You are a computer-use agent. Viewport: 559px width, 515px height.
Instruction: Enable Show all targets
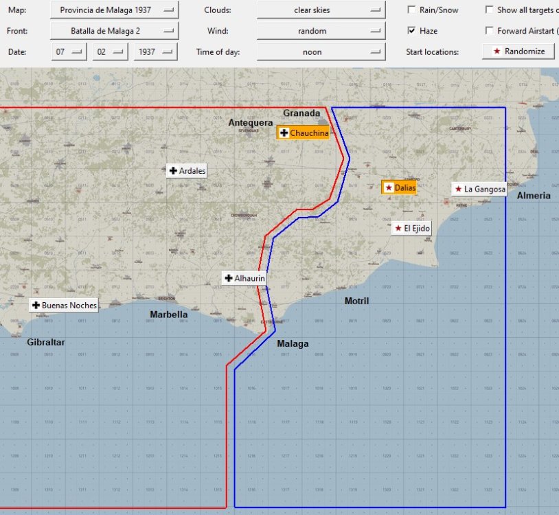tap(491, 10)
